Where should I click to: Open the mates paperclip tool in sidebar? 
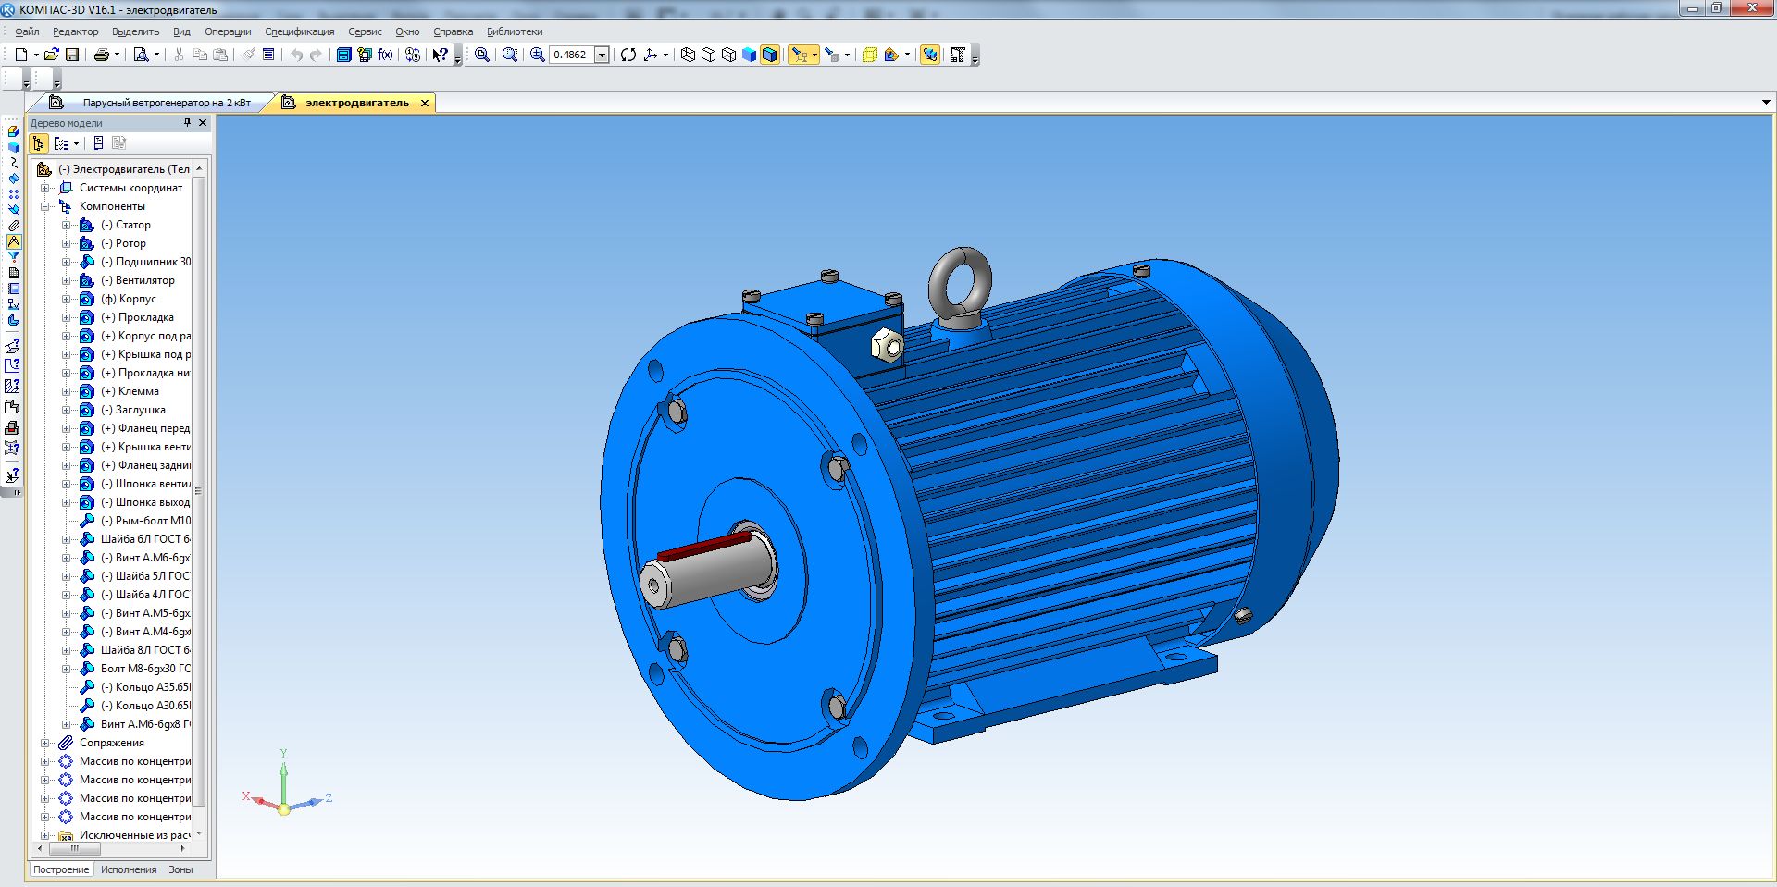click(14, 226)
